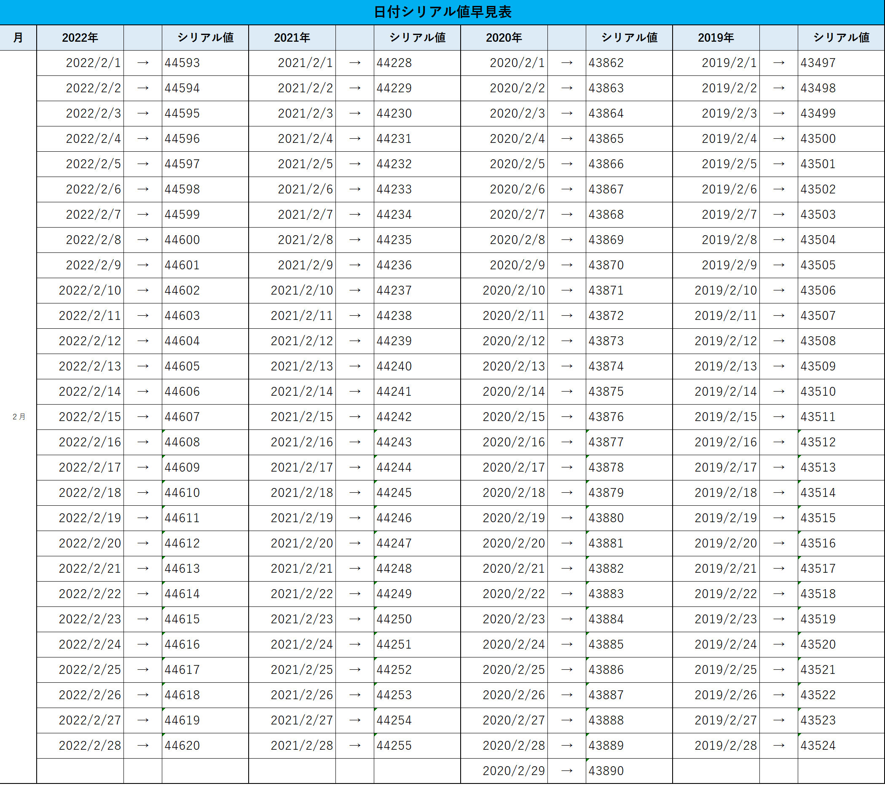Click serial value 43888
The width and height of the screenshot is (885, 786).
click(629, 721)
